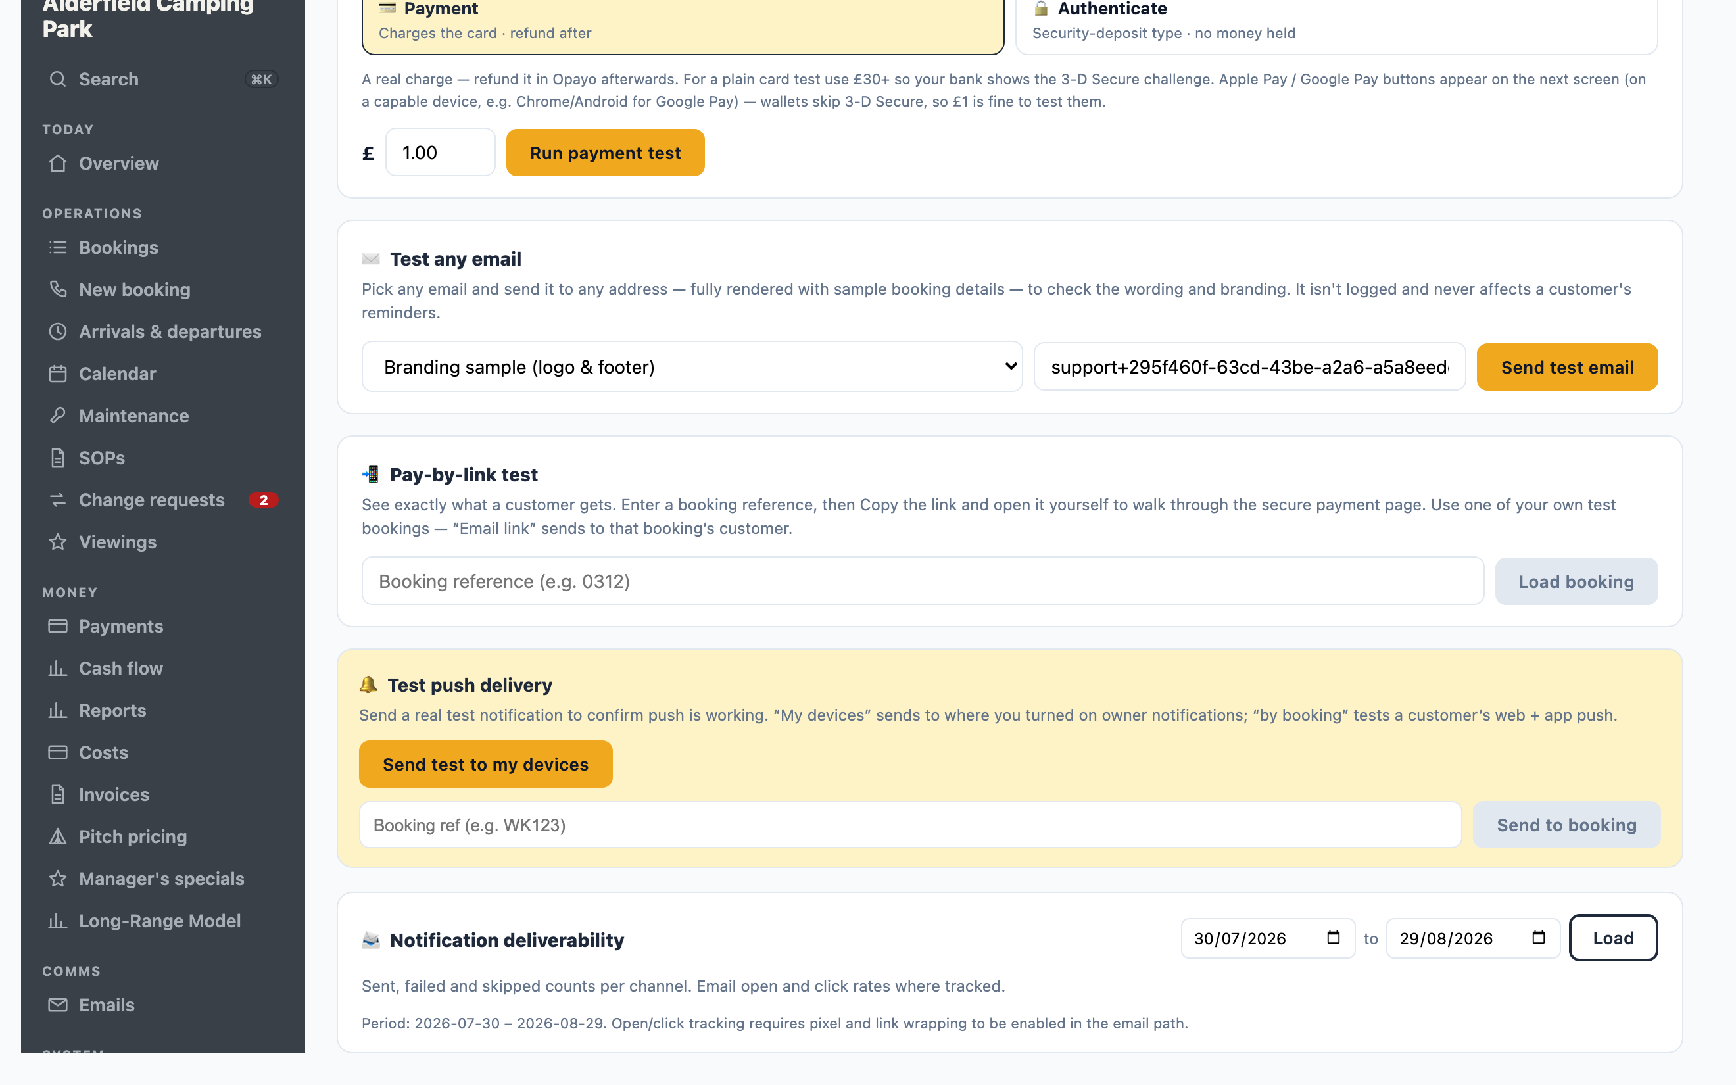1736x1085 pixels.
Task: Click the Viewings star icon
Action: (58, 542)
